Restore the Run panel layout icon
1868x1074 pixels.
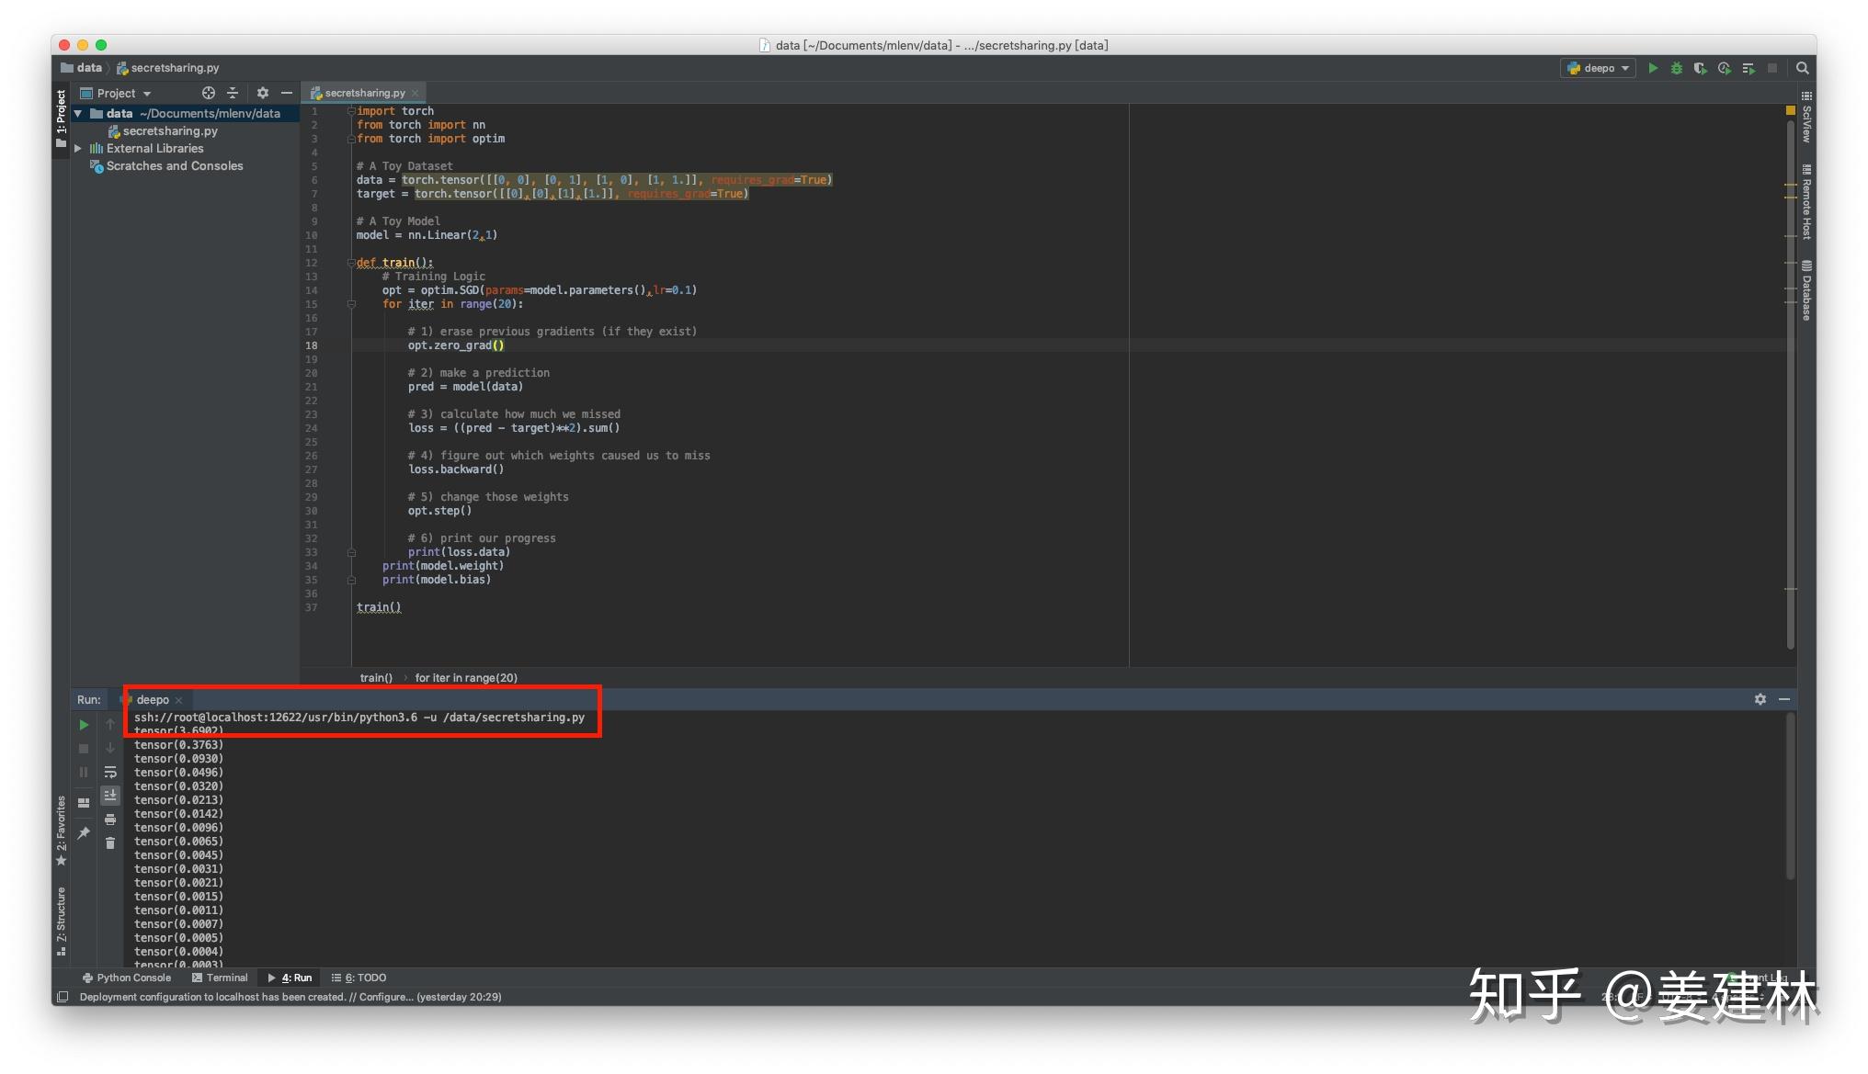[84, 803]
